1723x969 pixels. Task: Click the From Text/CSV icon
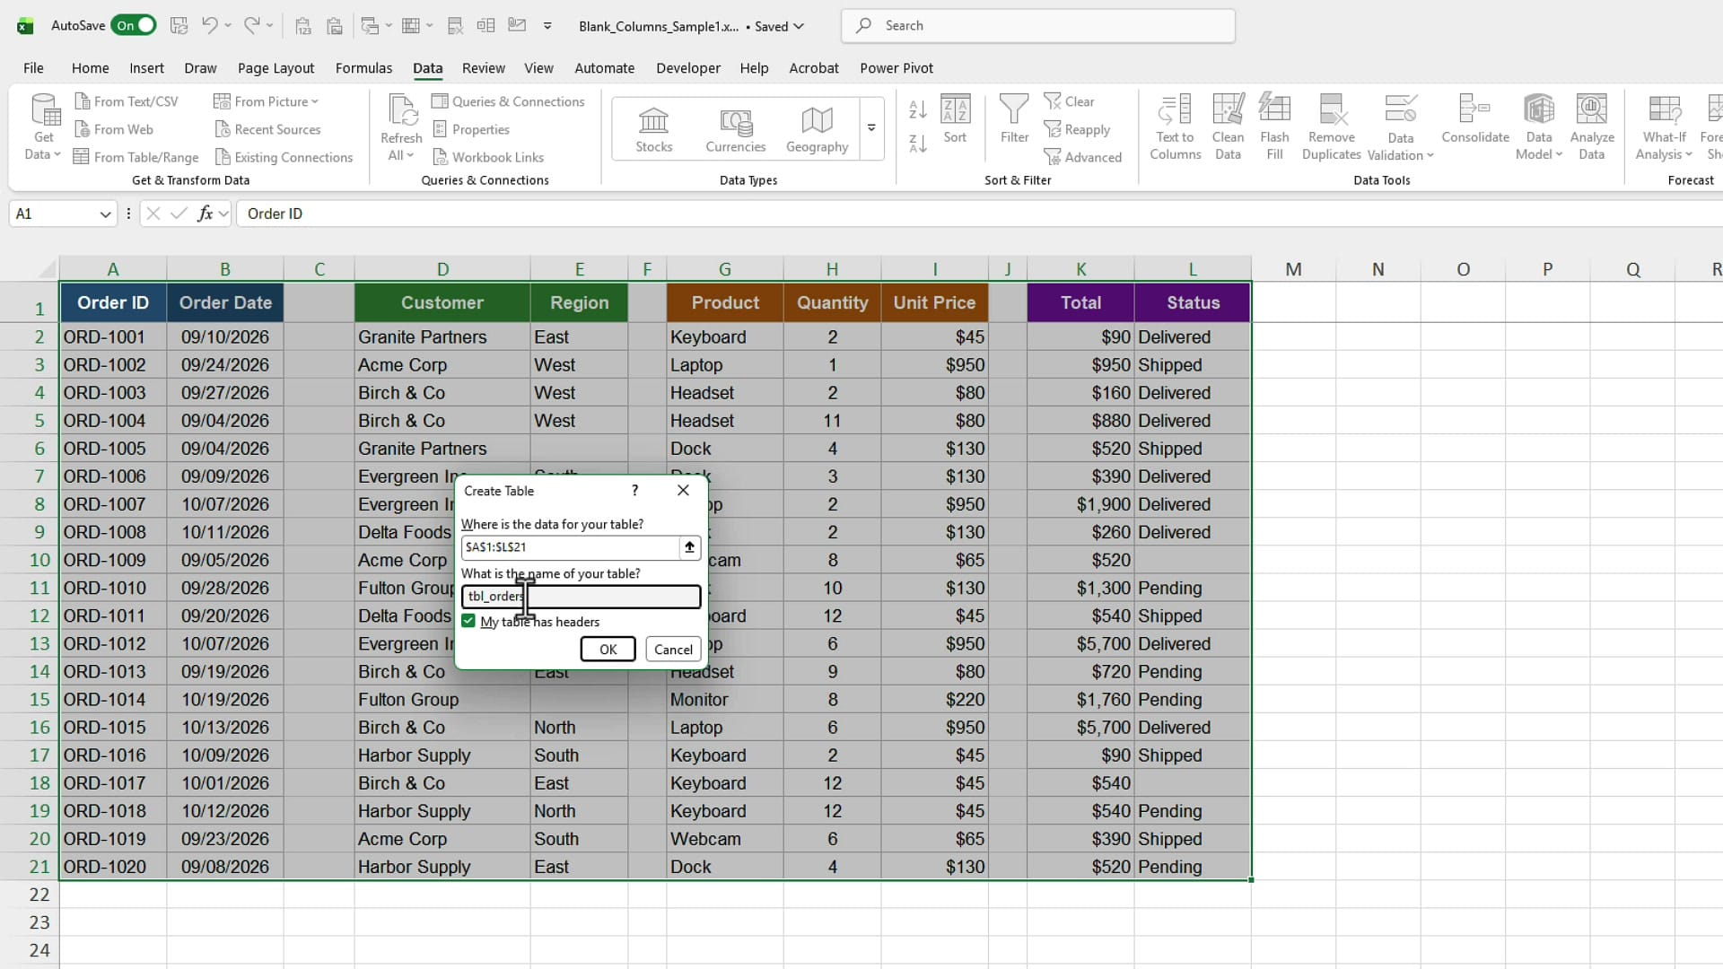(x=82, y=101)
